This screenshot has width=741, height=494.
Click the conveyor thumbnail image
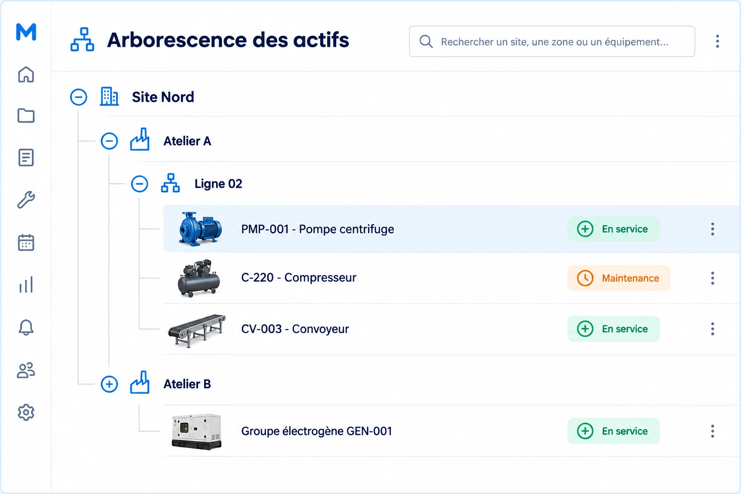pyautogui.click(x=197, y=330)
